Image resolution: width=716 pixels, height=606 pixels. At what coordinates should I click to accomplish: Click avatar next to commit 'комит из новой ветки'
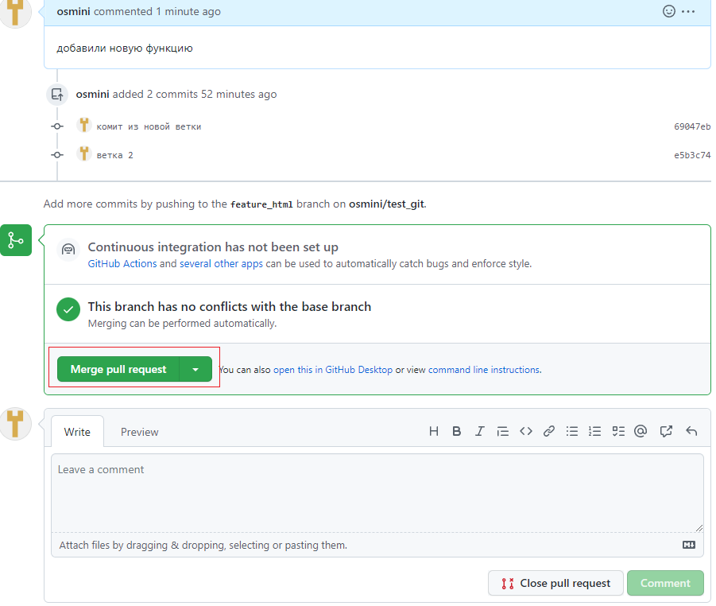[83, 125]
